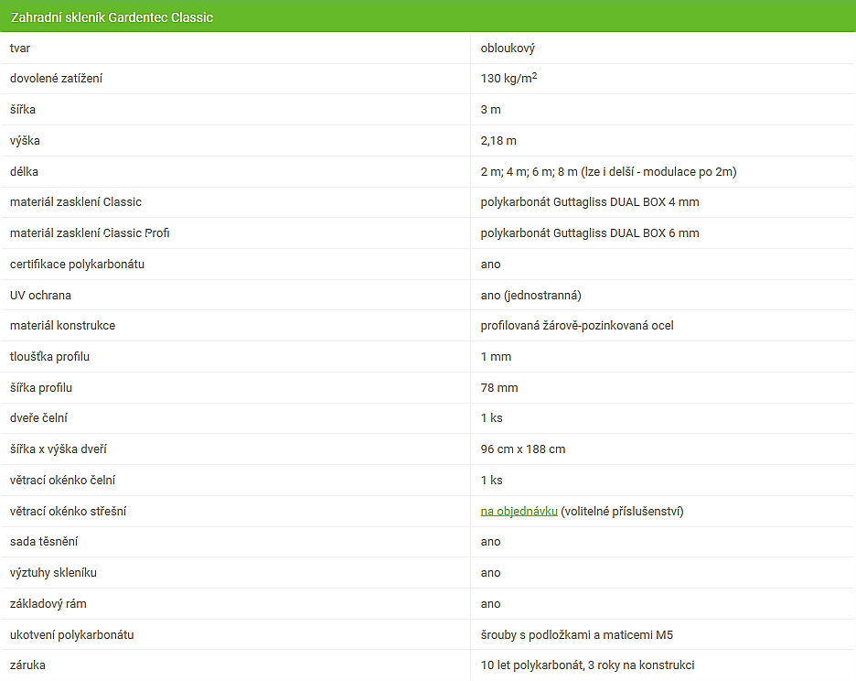This screenshot has height=681, width=856.
Task: Click the "130 kg/m²" load value
Action: 508,79
